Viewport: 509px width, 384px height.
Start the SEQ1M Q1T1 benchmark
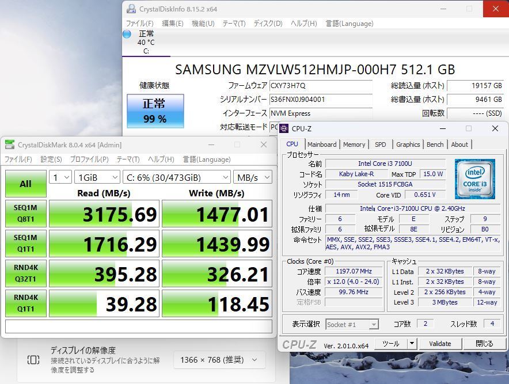26,243
